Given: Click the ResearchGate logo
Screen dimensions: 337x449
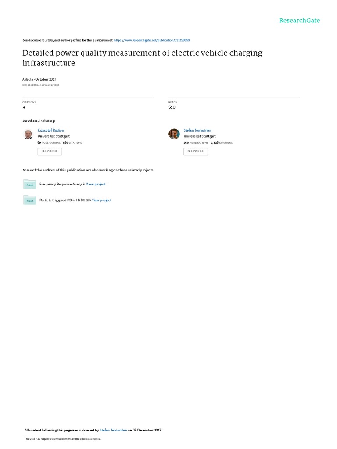Looking at the screenshot, I should (299, 21).
